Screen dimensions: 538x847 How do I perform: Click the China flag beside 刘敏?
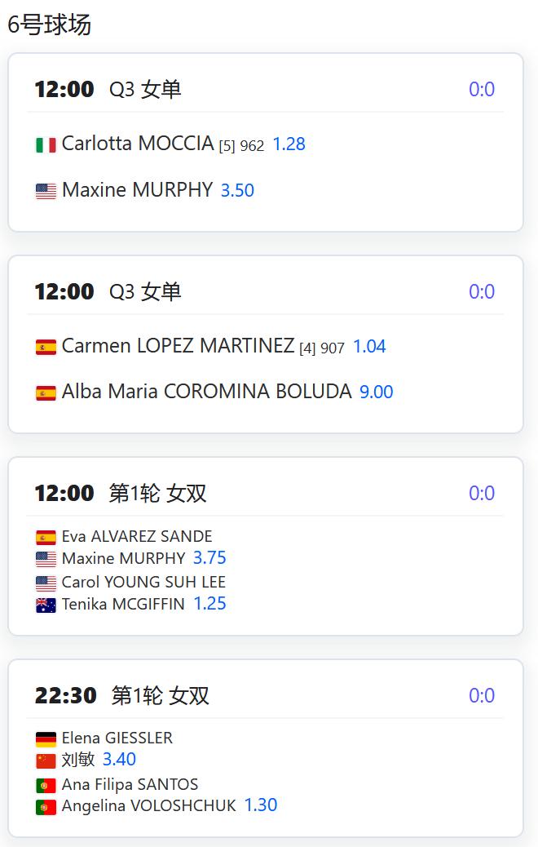click(x=46, y=761)
